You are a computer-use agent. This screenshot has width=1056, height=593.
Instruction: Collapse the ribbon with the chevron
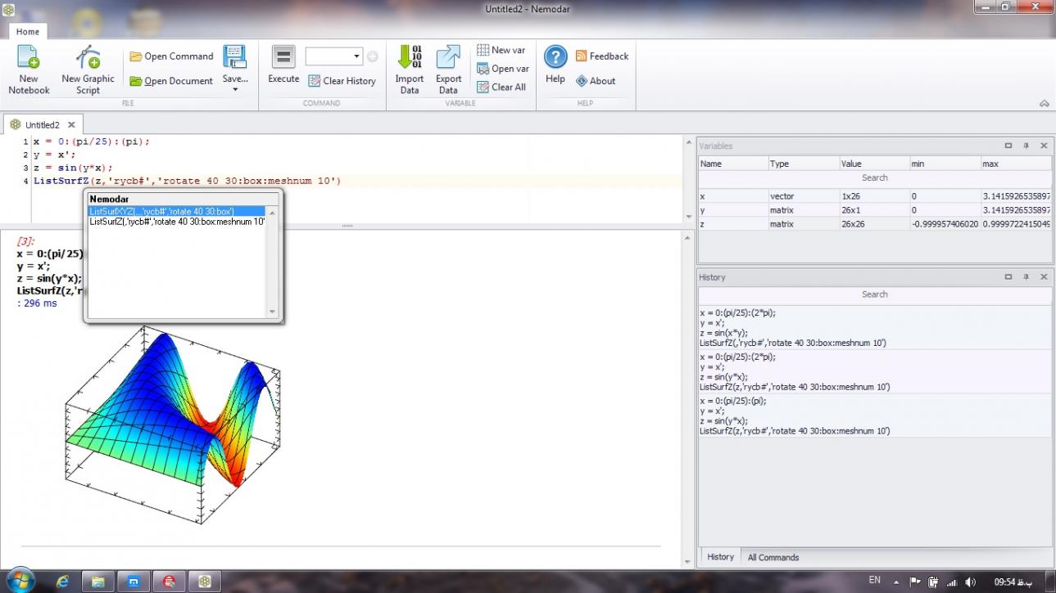(x=1044, y=104)
